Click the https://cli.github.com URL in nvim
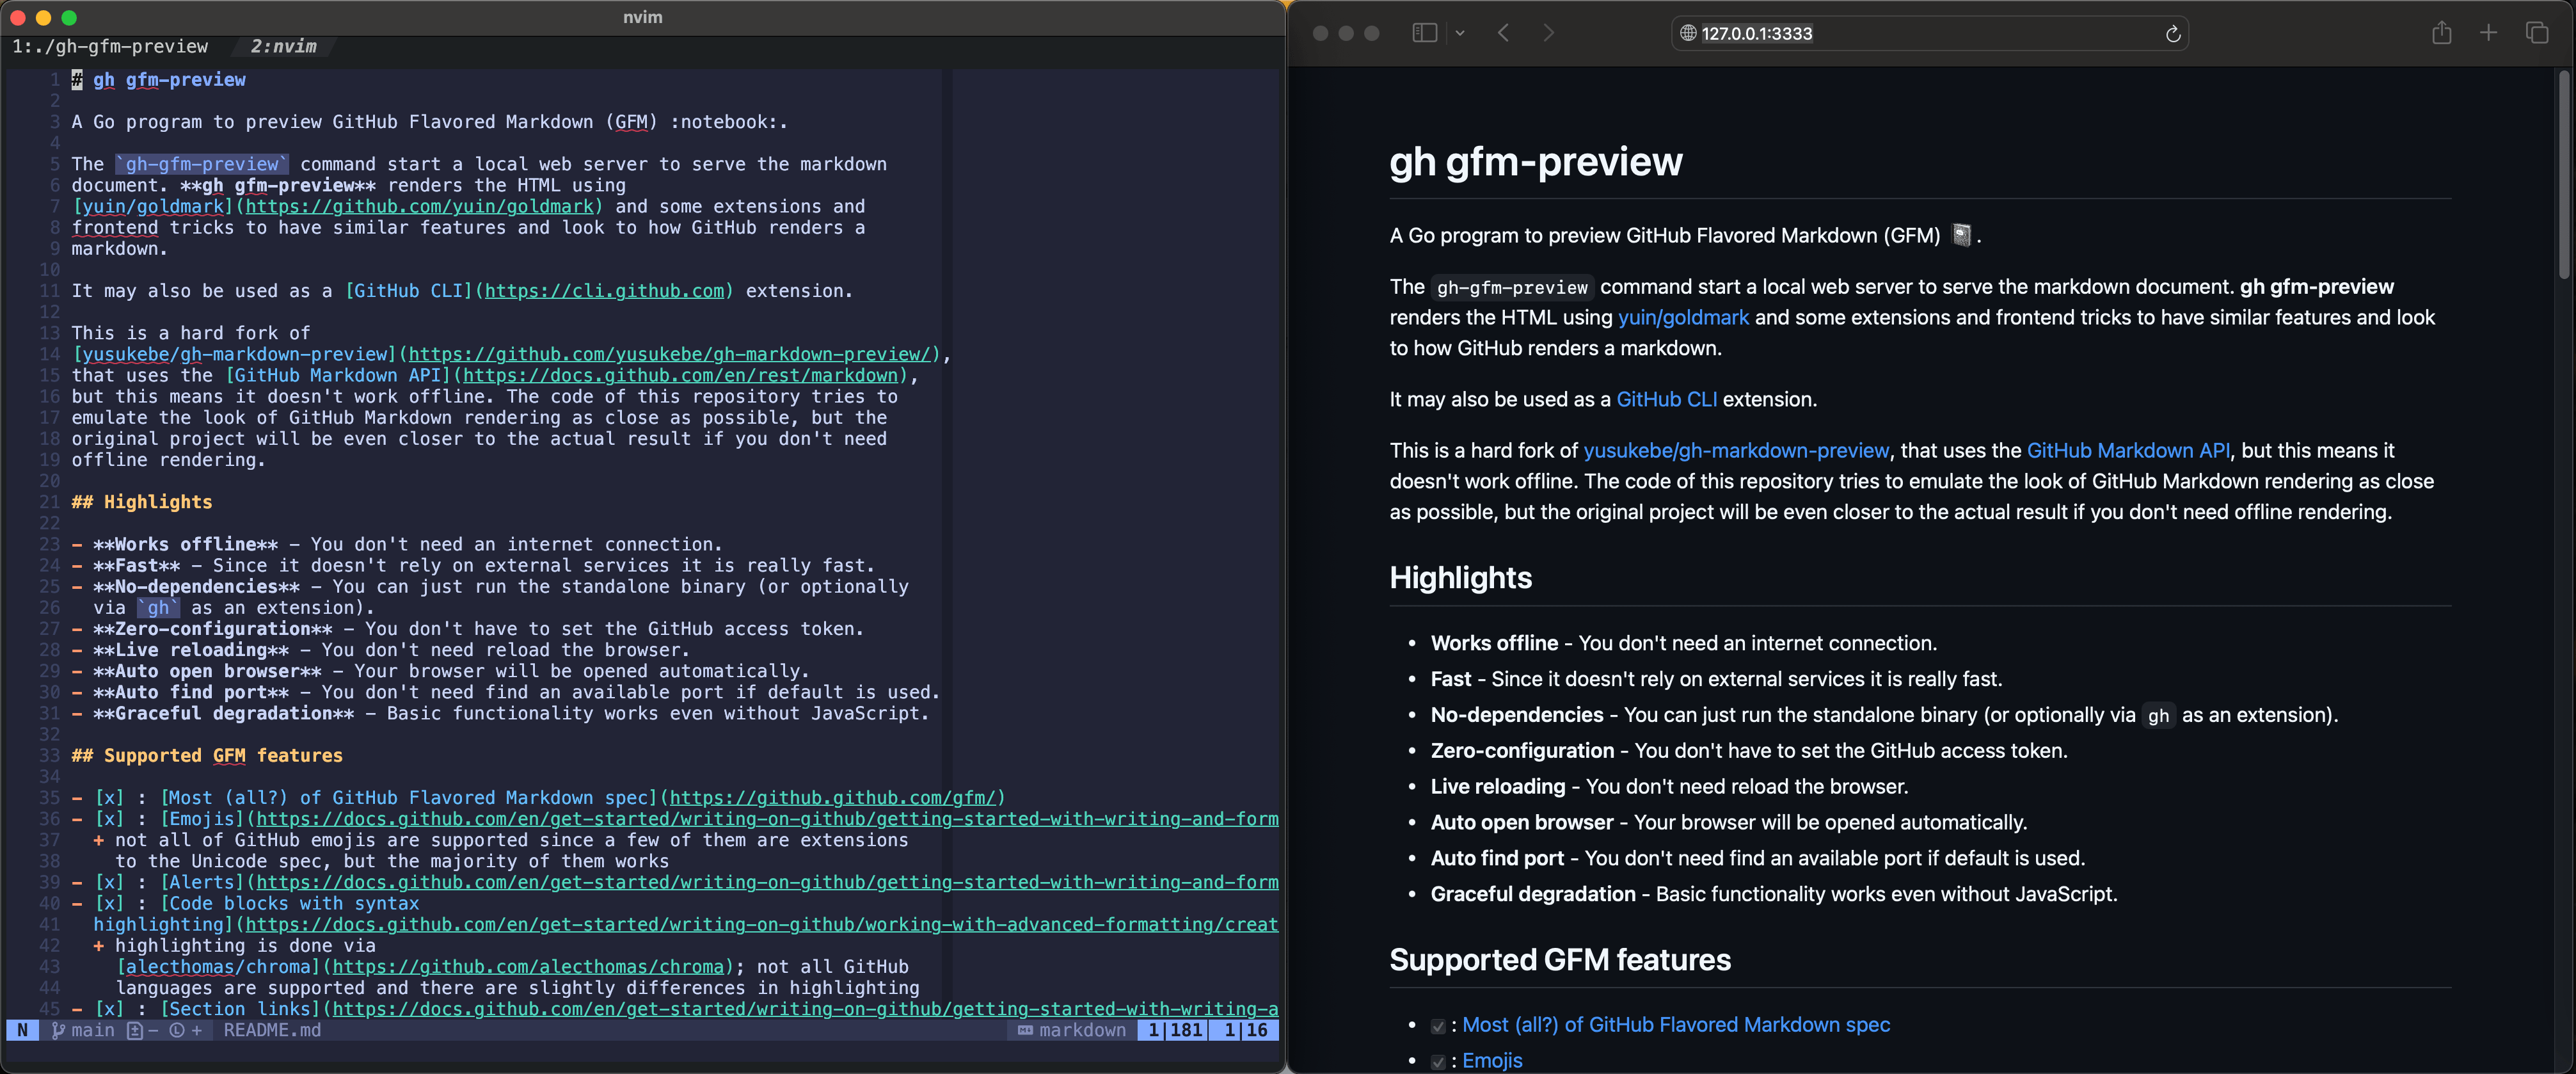 [604, 291]
